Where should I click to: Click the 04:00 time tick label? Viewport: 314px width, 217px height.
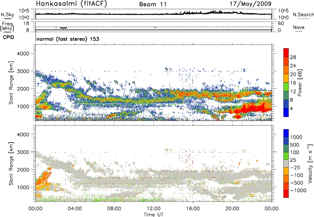75,209
